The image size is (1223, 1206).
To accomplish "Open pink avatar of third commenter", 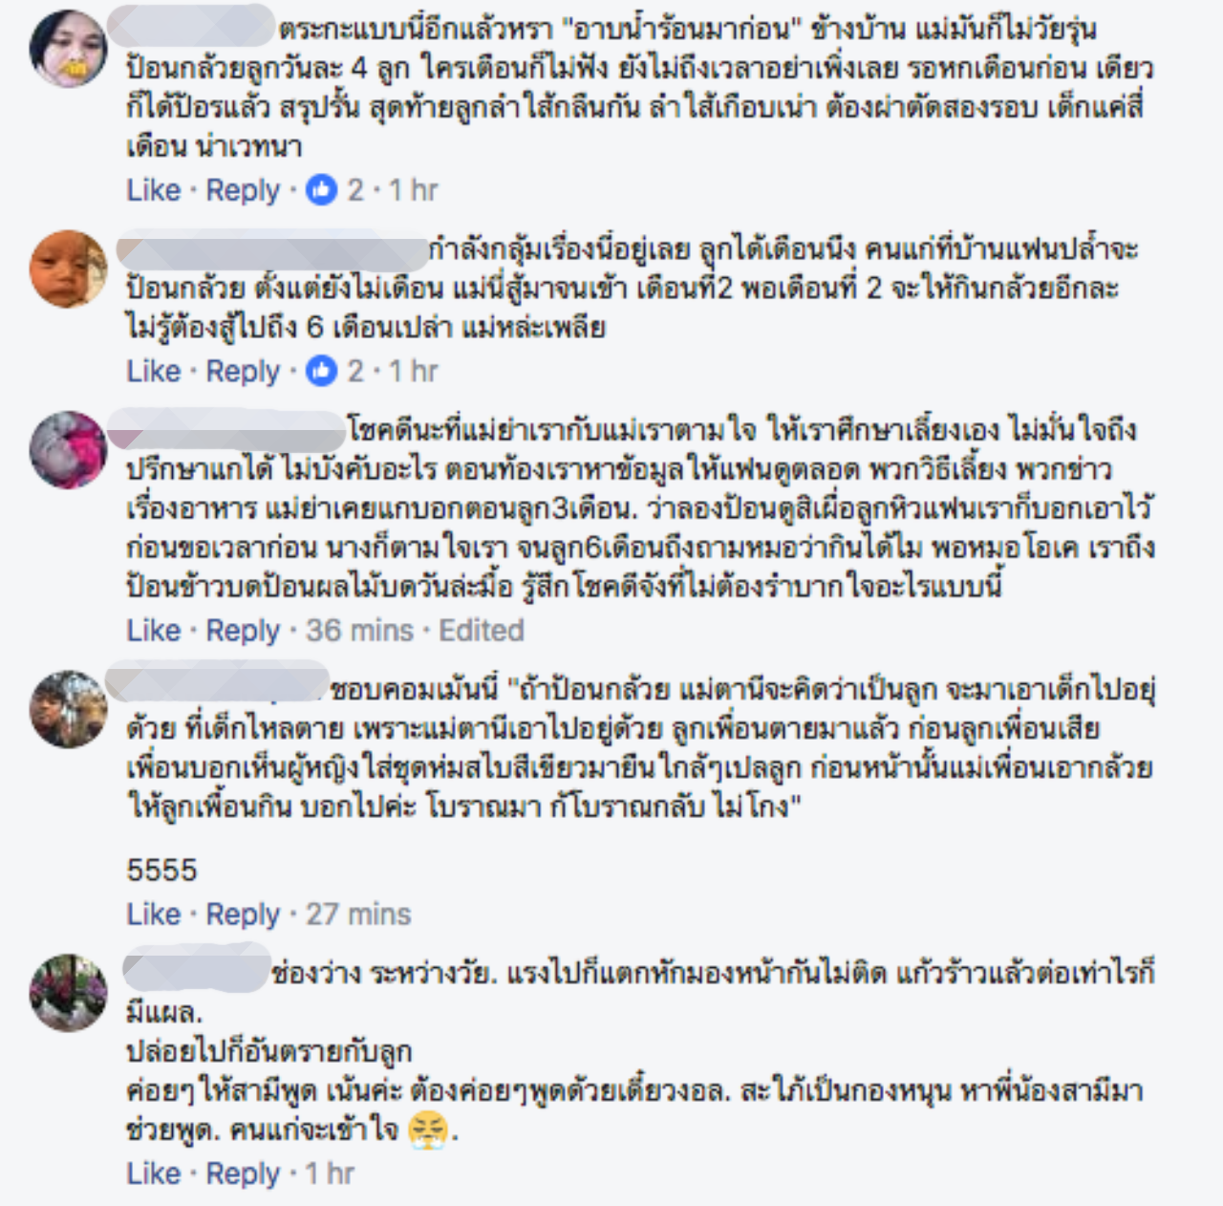I will pyautogui.click(x=69, y=449).
